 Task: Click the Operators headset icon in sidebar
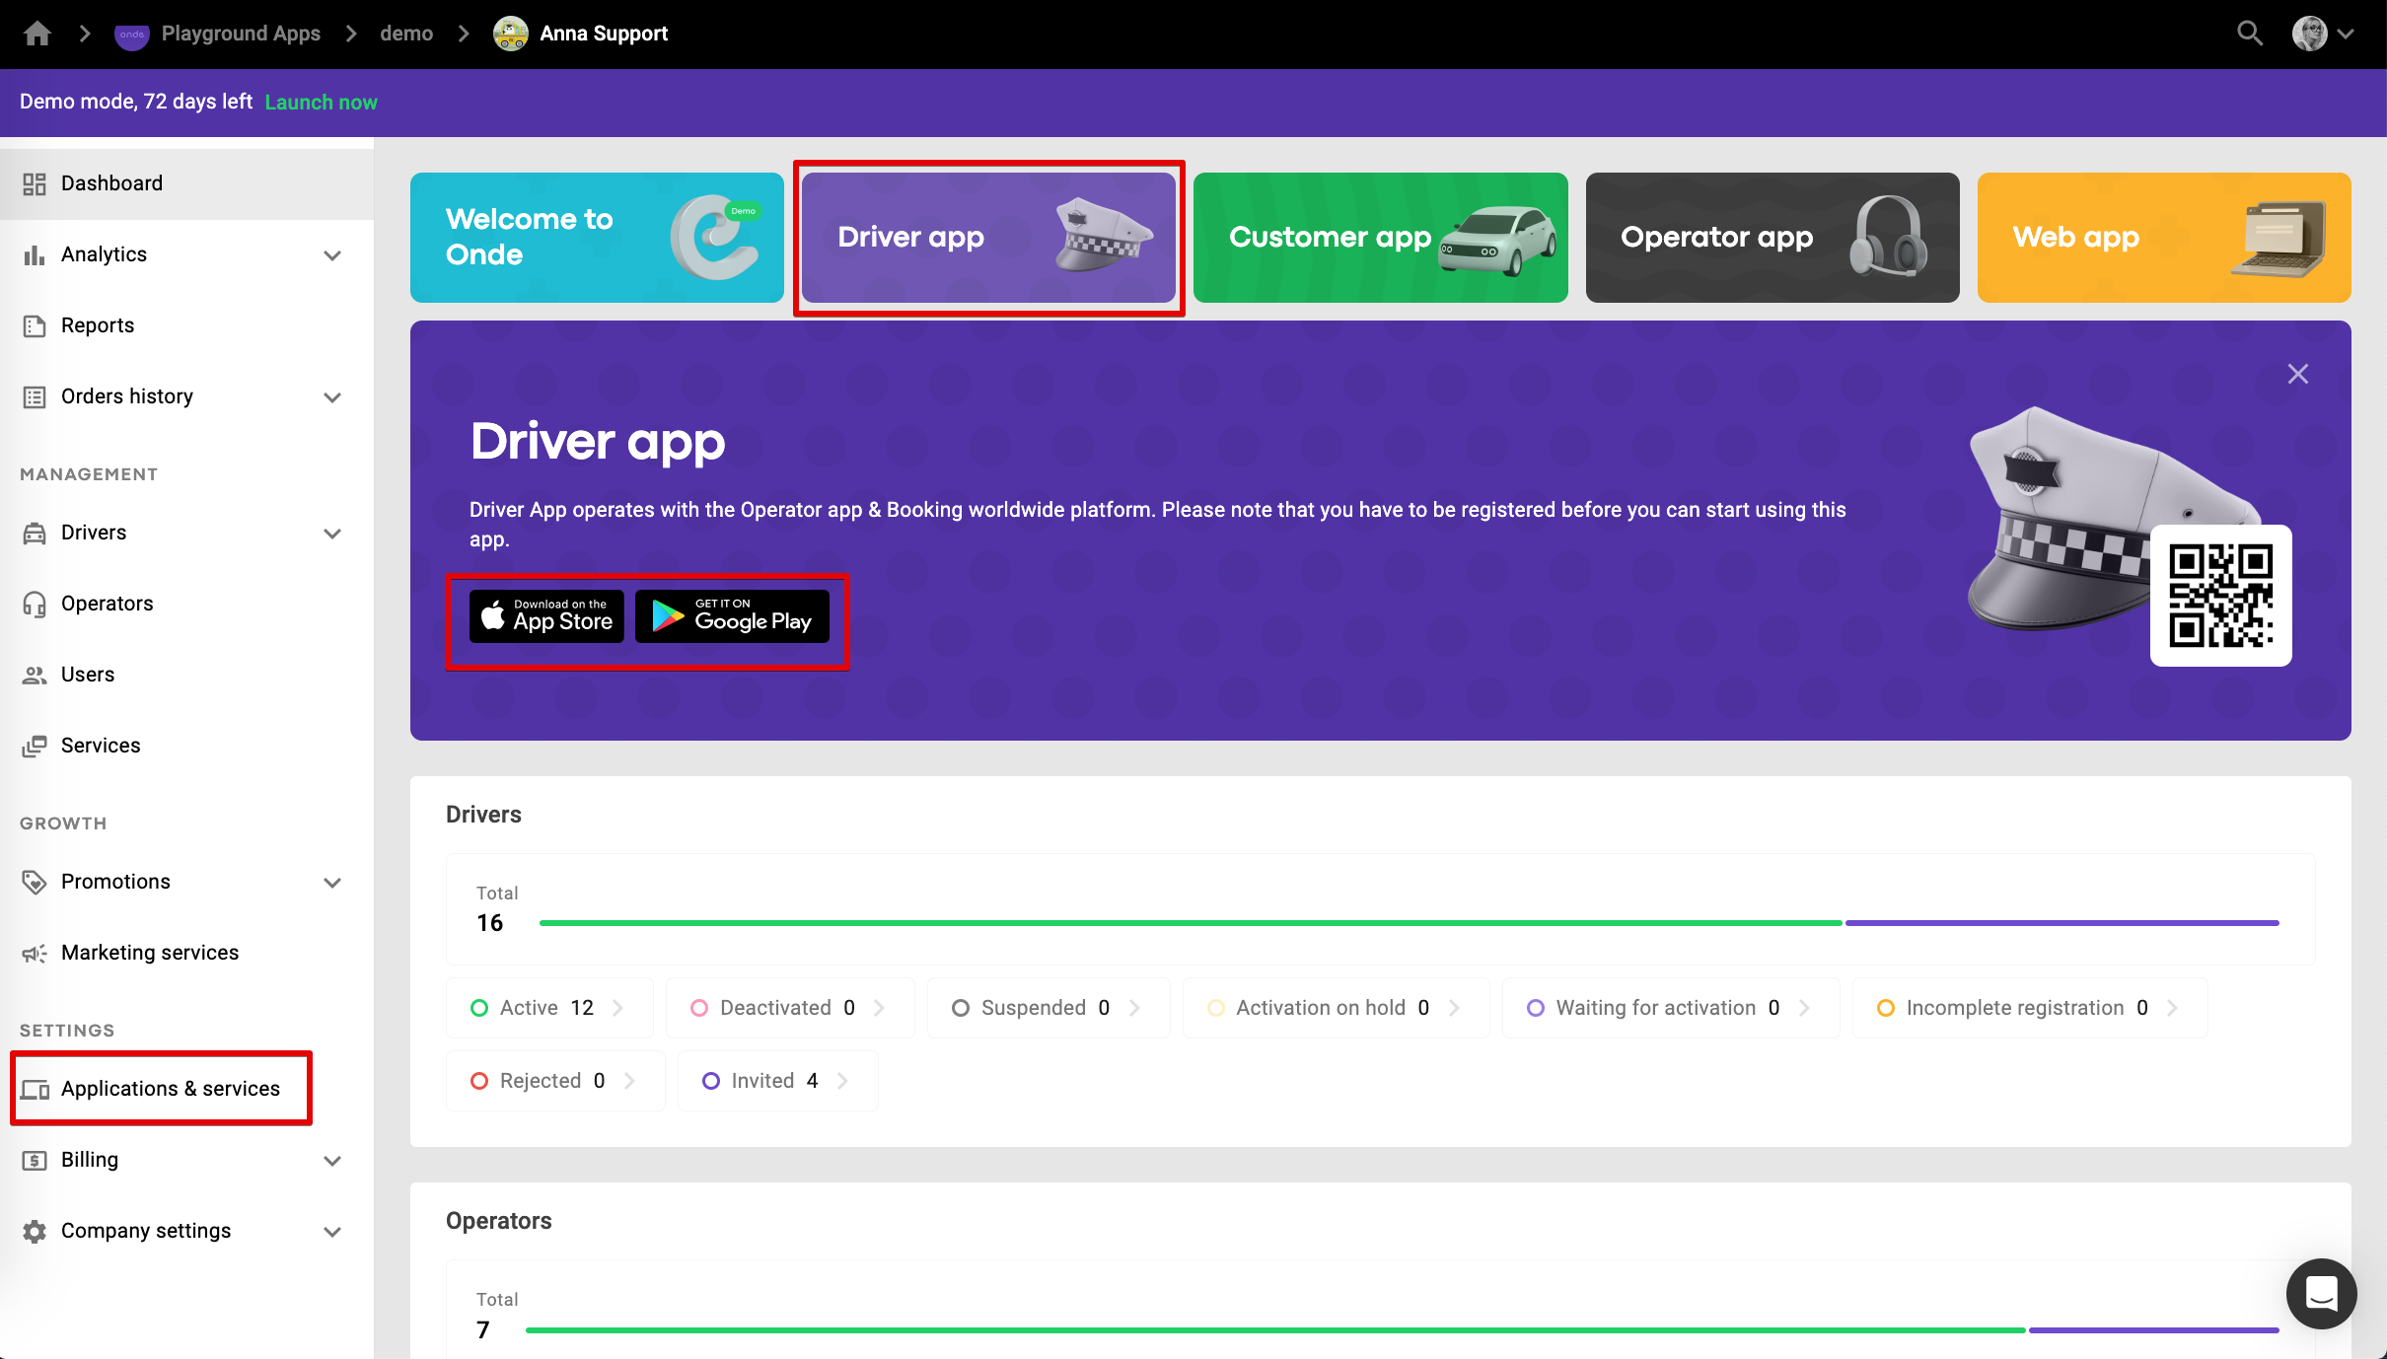point(35,604)
